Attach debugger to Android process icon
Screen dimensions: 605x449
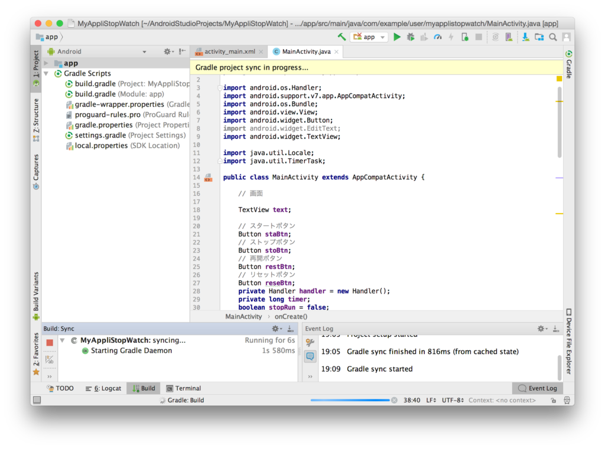pyautogui.click(x=465, y=37)
